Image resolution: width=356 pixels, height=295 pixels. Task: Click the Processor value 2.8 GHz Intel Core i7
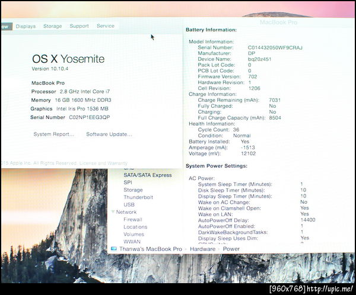[x=85, y=92]
